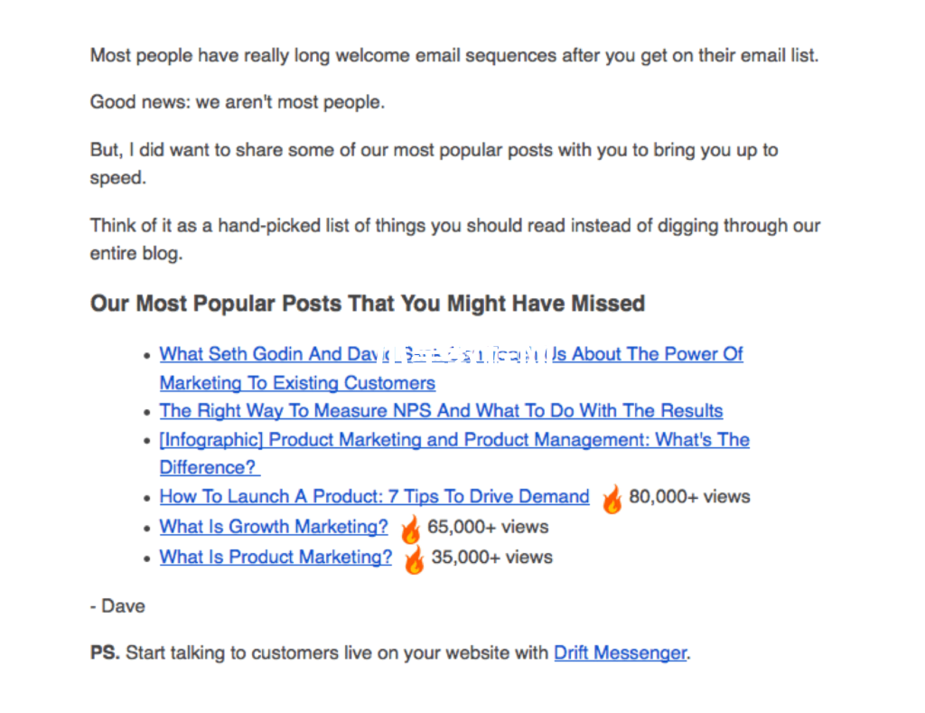Open the What Is Growth Marketing link

[x=274, y=527]
